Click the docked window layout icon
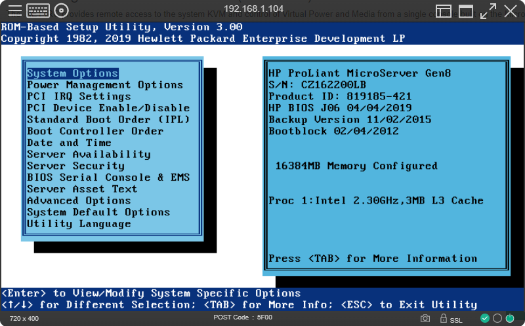This screenshot has height=326, width=525. tap(443, 11)
